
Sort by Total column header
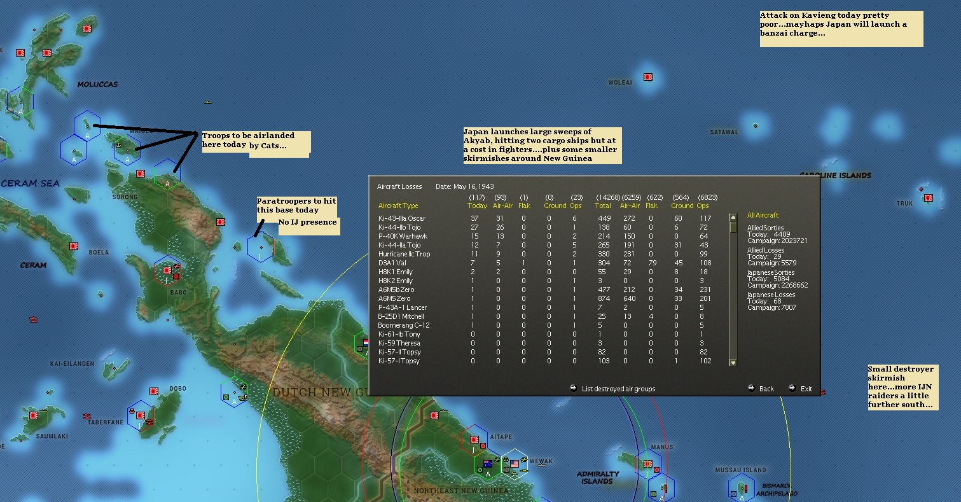[x=603, y=206]
